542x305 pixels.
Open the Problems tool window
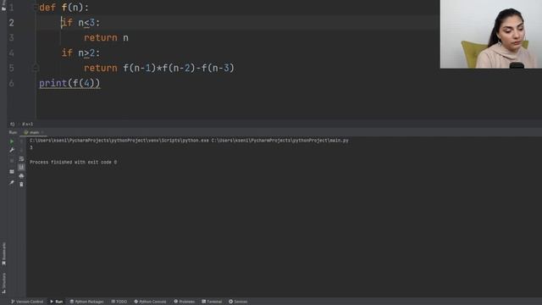coord(185,302)
